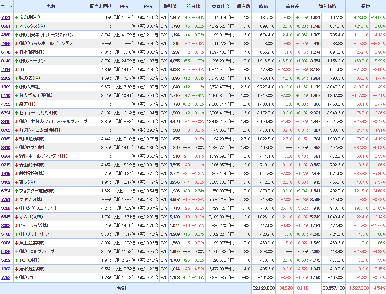Click the green up arrow beside 楽天(株)
The height and width of the screenshot is (294, 386).
(16, 104)
